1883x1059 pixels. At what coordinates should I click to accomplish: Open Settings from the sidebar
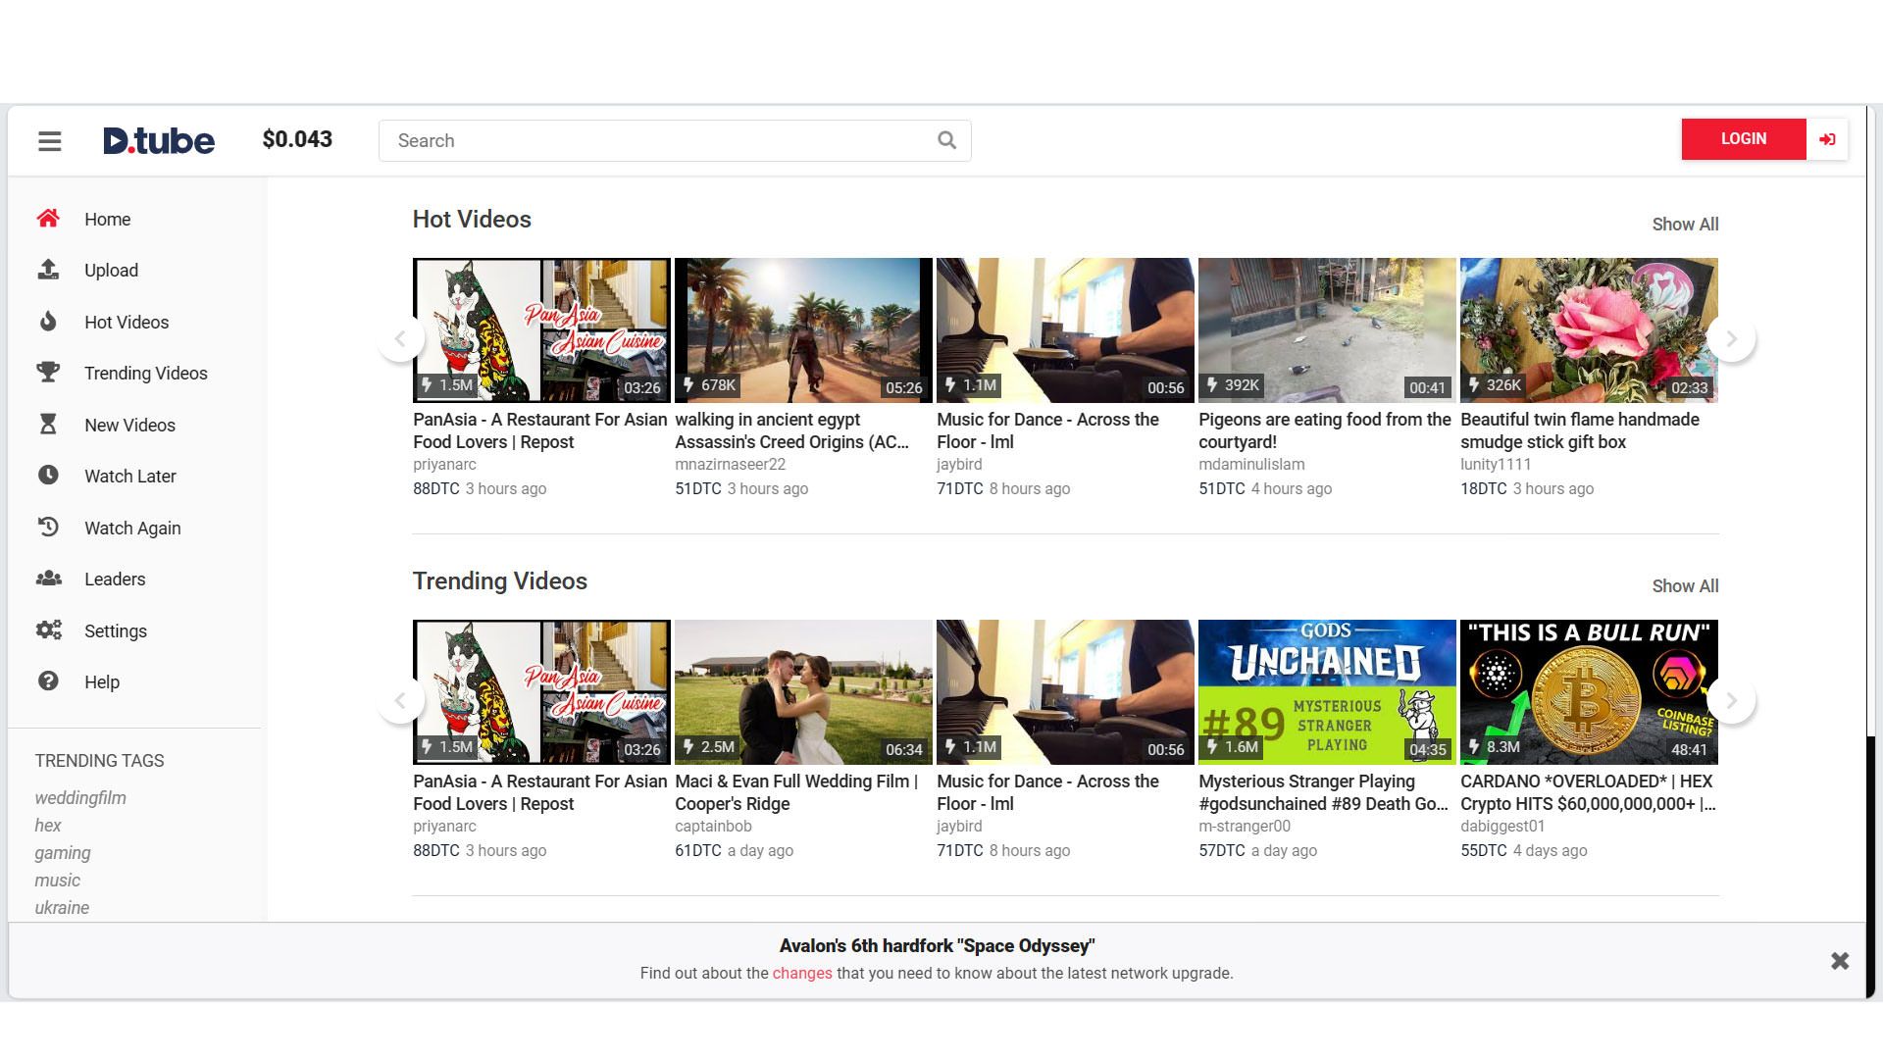[48, 630]
